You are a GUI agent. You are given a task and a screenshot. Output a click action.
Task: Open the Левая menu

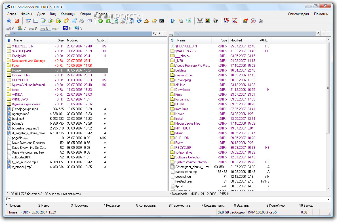12,14
